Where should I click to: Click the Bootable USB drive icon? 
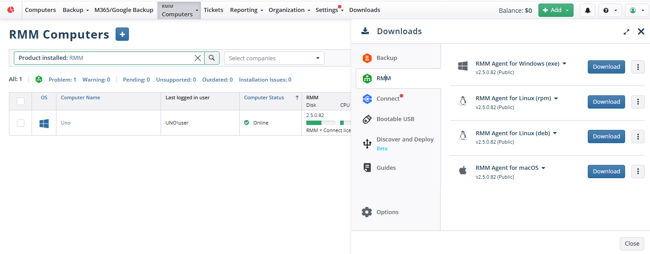point(367,119)
